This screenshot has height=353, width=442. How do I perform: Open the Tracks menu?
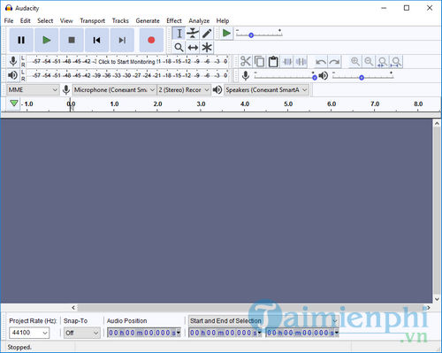pyautogui.click(x=120, y=21)
